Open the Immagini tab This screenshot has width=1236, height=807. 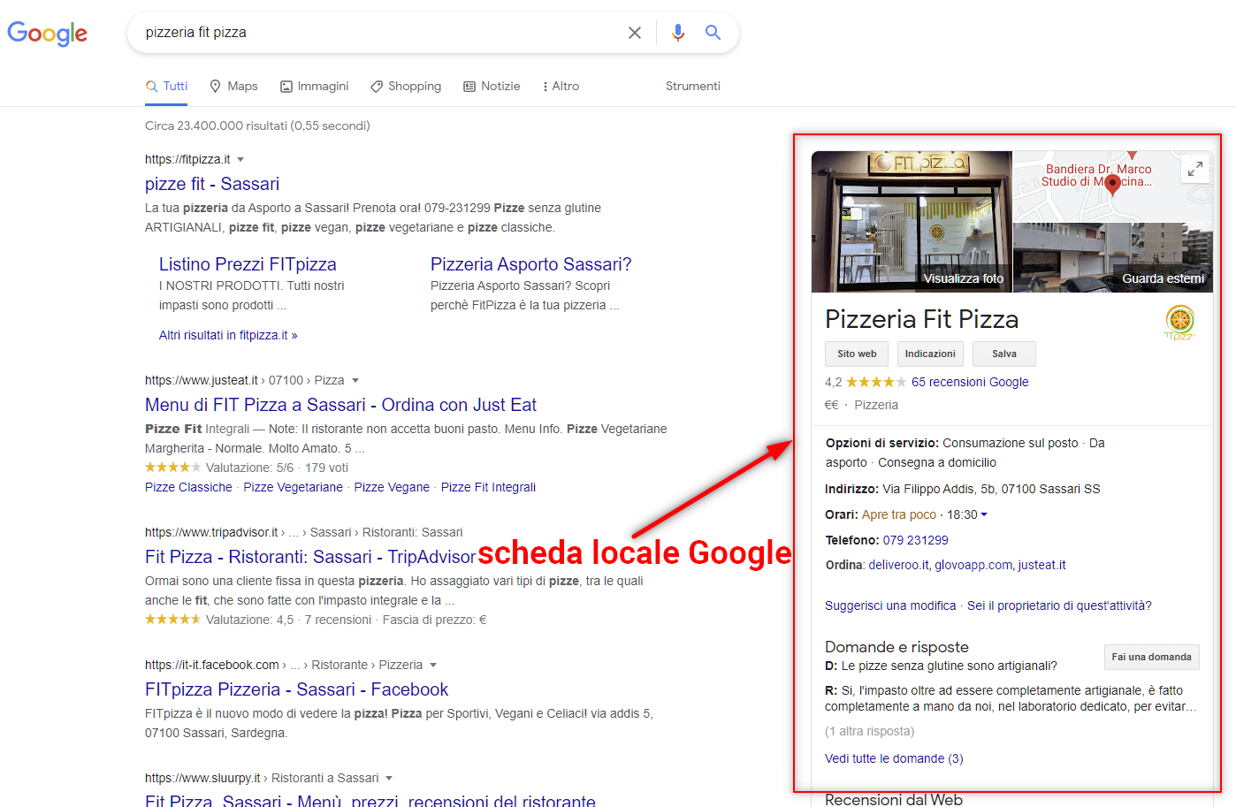click(314, 86)
